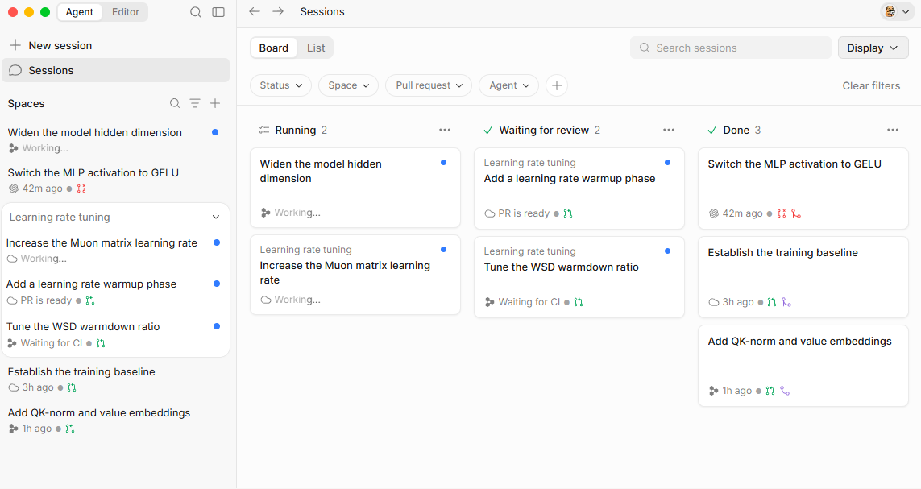Select Add QK-norm and value embeddings in sidebar

click(x=116, y=421)
